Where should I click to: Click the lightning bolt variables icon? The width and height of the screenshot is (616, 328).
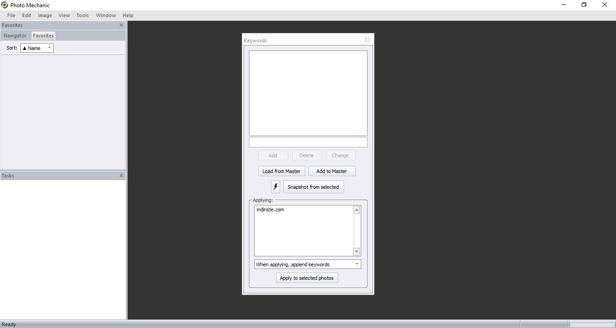point(276,187)
